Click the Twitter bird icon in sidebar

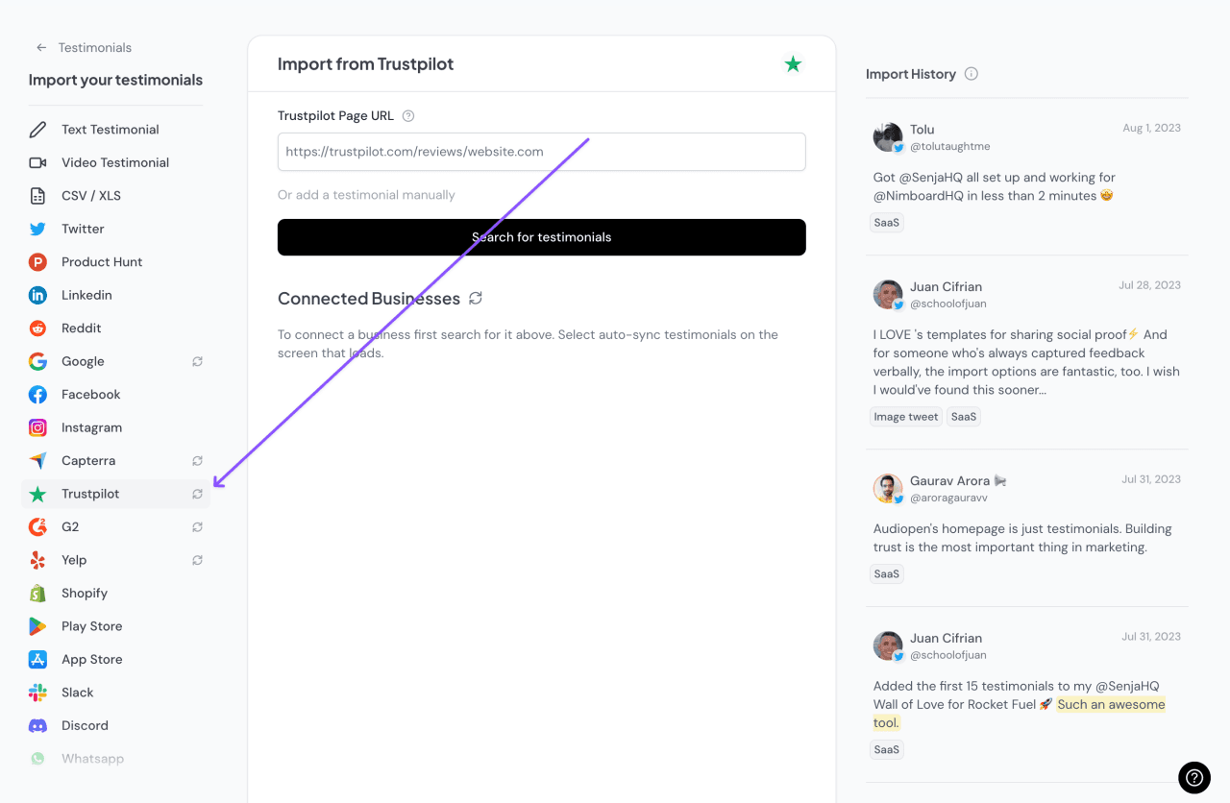click(37, 229)
